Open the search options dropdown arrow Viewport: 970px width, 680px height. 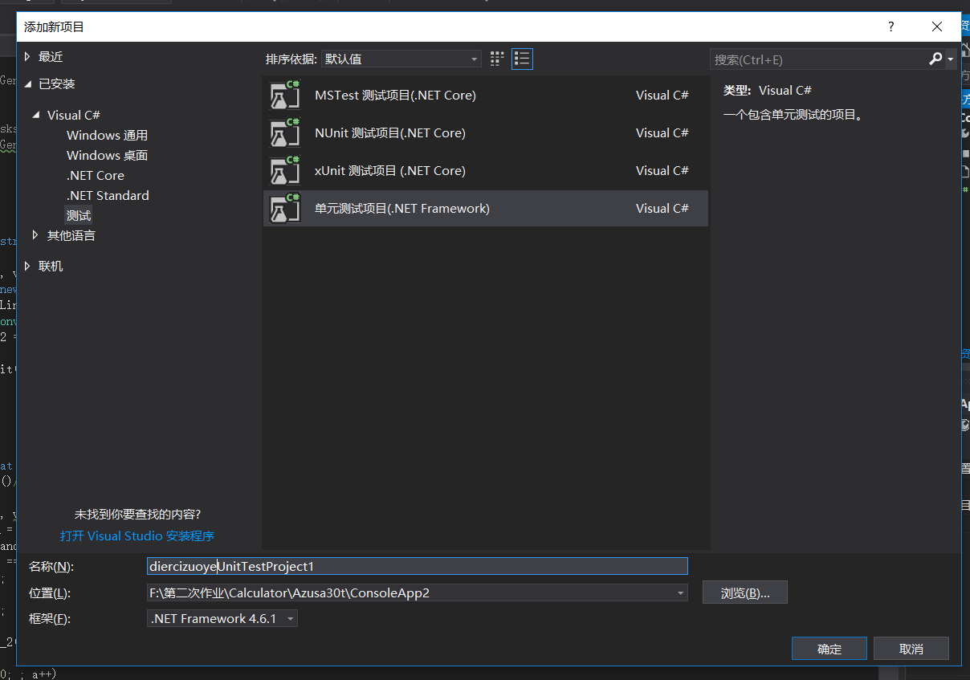tap(951, 59)
